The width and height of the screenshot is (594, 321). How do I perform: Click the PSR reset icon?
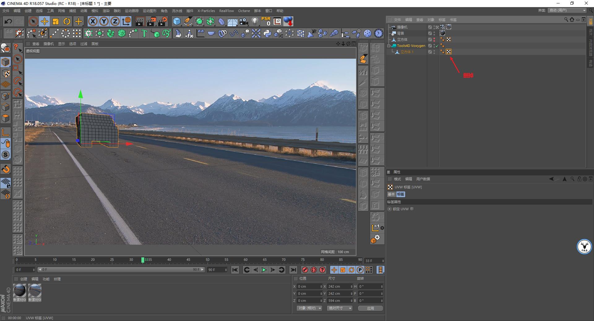pyautogui.click(x=266, y=21)
